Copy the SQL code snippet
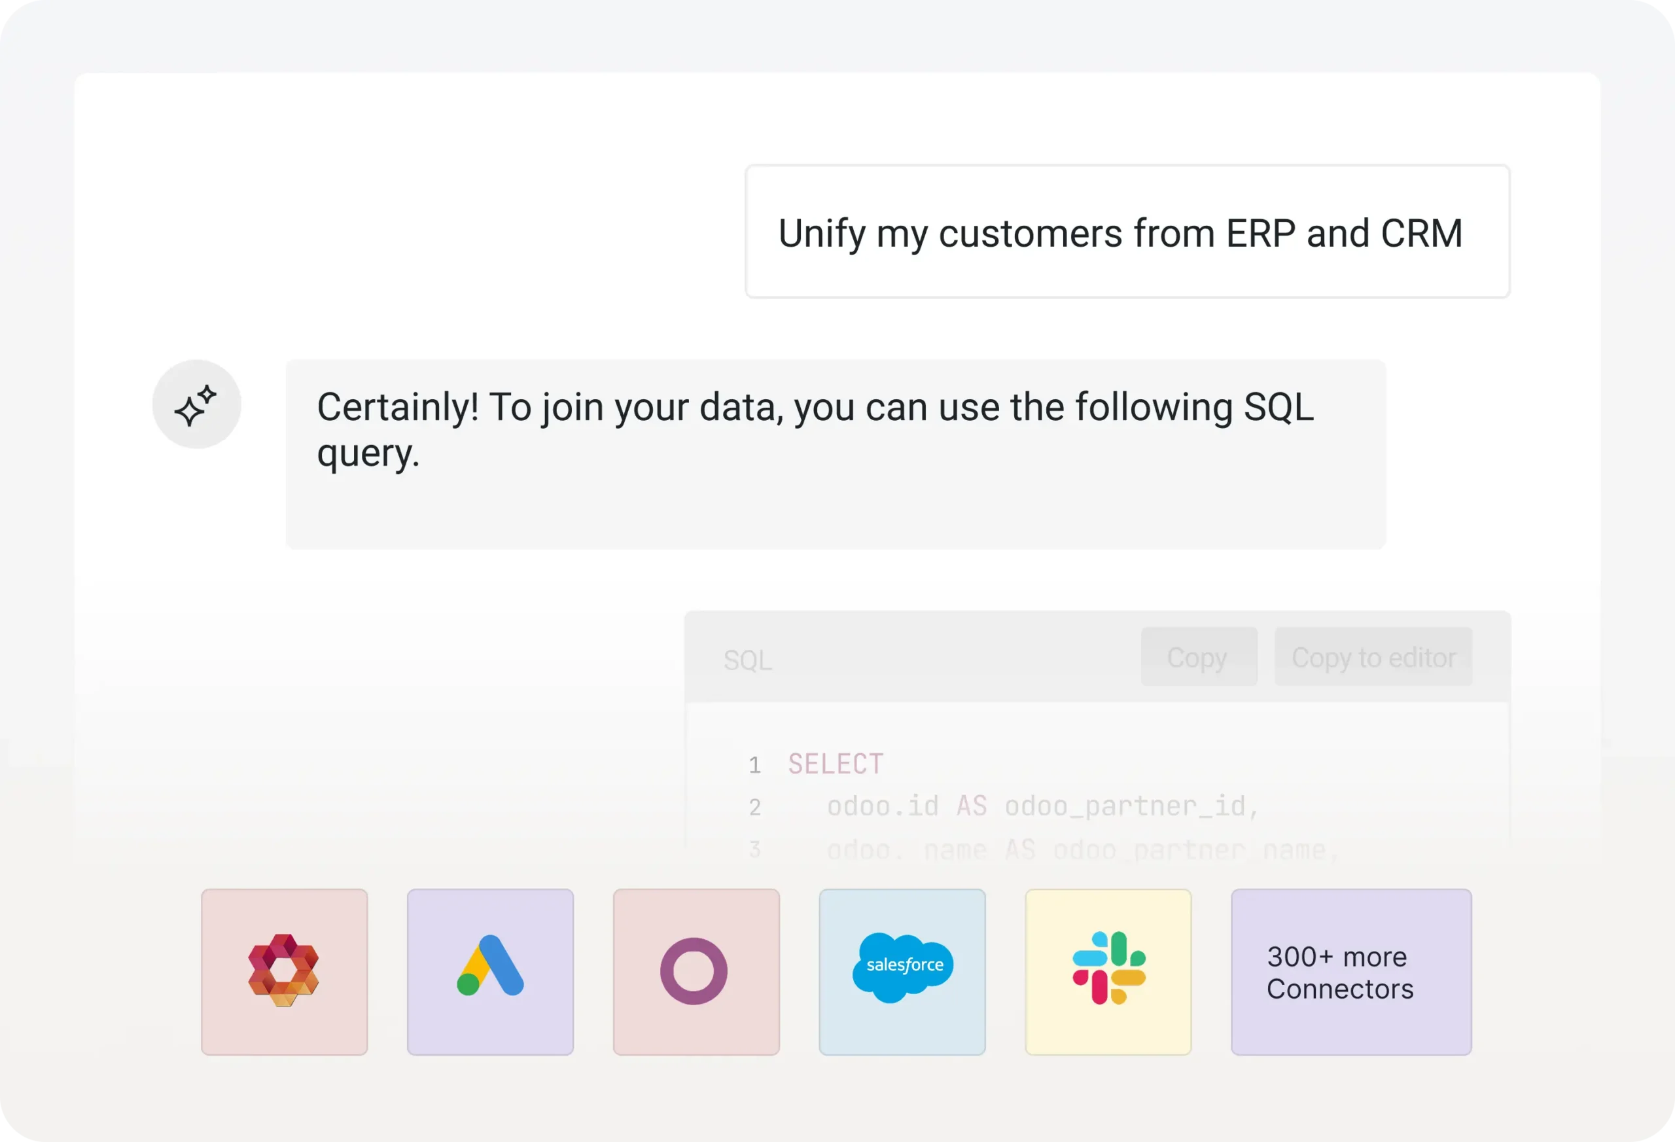This screenshot has height=1142, width=1675. point(1199,657)
